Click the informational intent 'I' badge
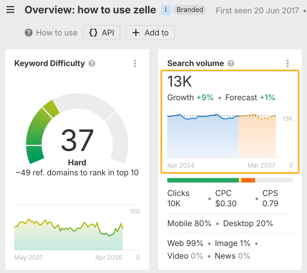307x273 pixels. click(166, 10)
